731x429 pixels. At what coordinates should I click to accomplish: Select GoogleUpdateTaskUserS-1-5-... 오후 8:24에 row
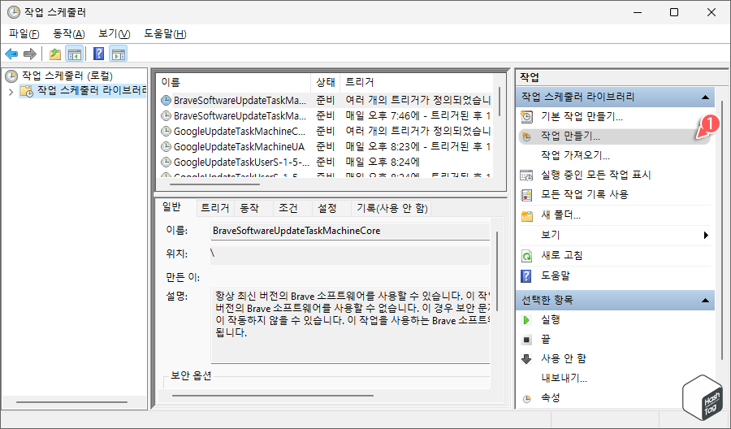(x=326, y=162)
